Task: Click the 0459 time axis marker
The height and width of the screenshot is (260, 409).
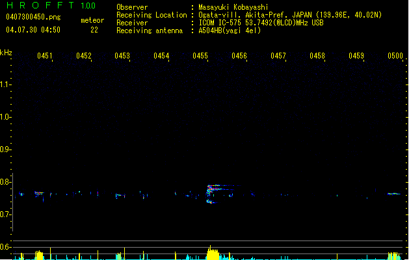Action: (356, 56)
